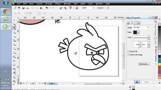Select the Basic Shapes tool in toolbox

(x=14, y=57)
